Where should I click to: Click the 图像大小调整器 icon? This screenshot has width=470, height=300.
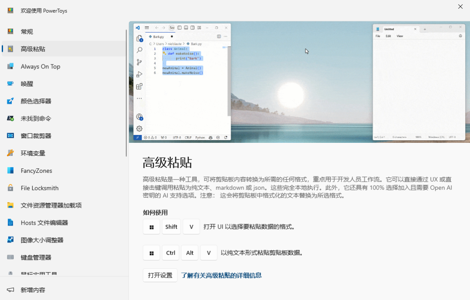(x=10, y=240)
